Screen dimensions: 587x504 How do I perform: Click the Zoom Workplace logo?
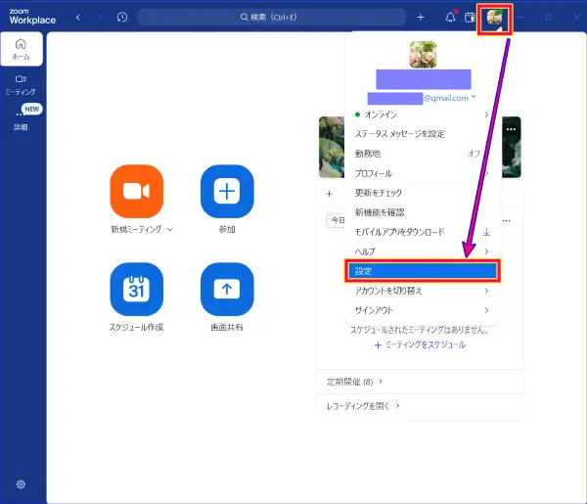32,18
